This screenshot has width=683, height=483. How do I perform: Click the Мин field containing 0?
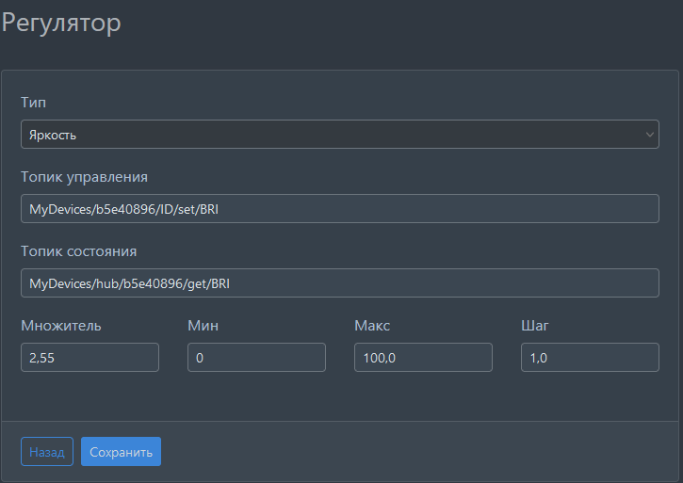[x=256, y=358]
